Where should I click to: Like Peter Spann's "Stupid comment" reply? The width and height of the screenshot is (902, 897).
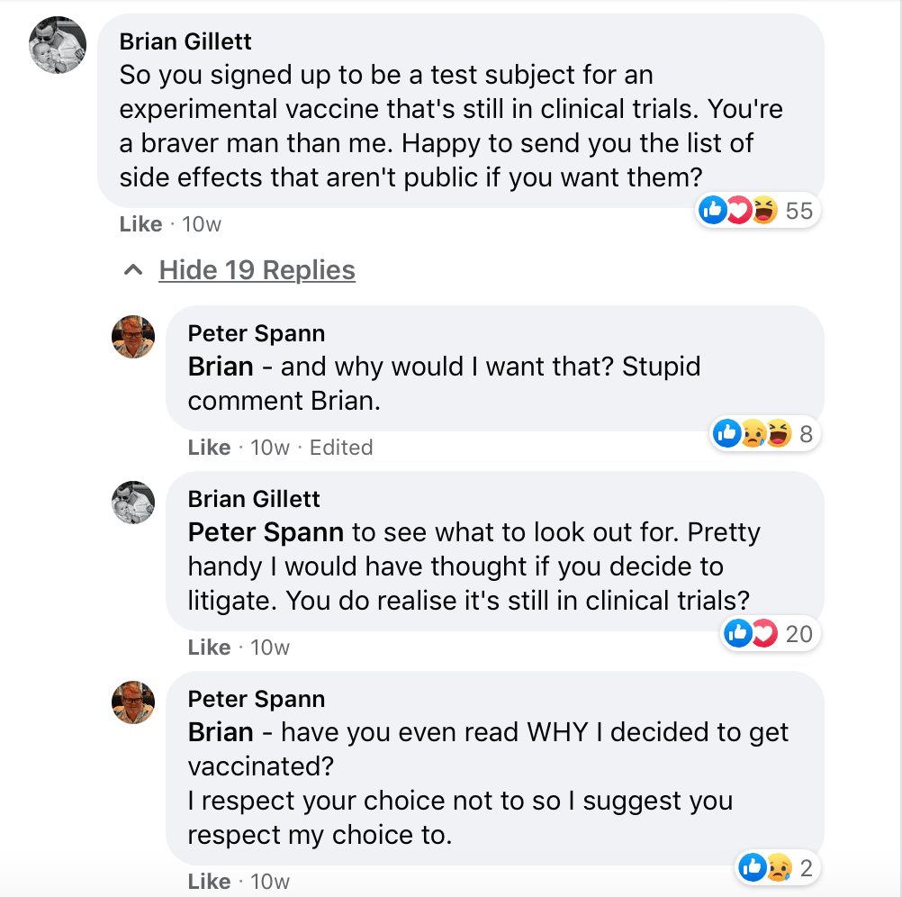(x=209, y=448)
